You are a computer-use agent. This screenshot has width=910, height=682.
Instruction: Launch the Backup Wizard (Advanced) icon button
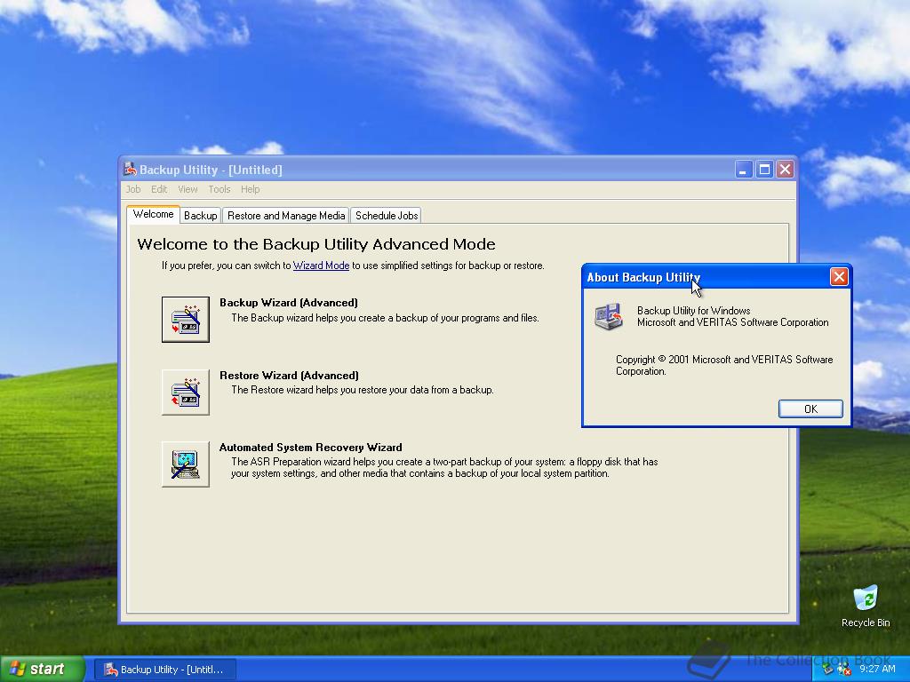tap(185, 320)
